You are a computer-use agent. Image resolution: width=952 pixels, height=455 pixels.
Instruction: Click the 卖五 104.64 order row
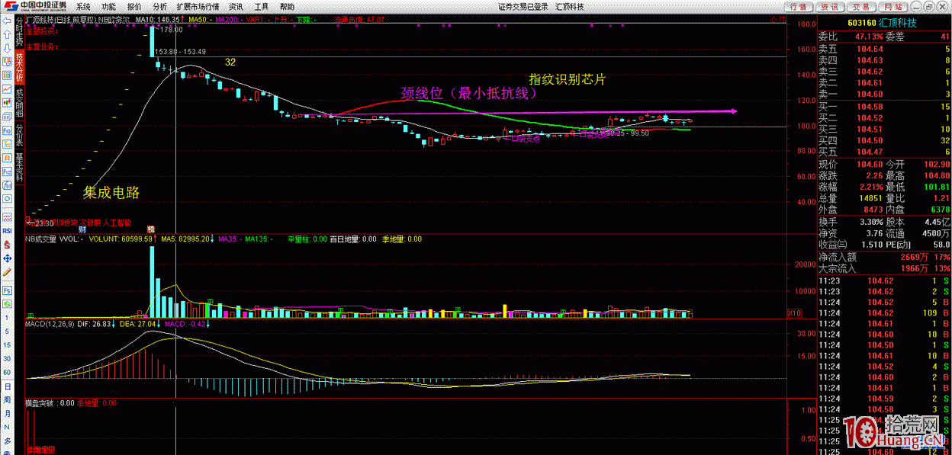click(x=884, y=49)
